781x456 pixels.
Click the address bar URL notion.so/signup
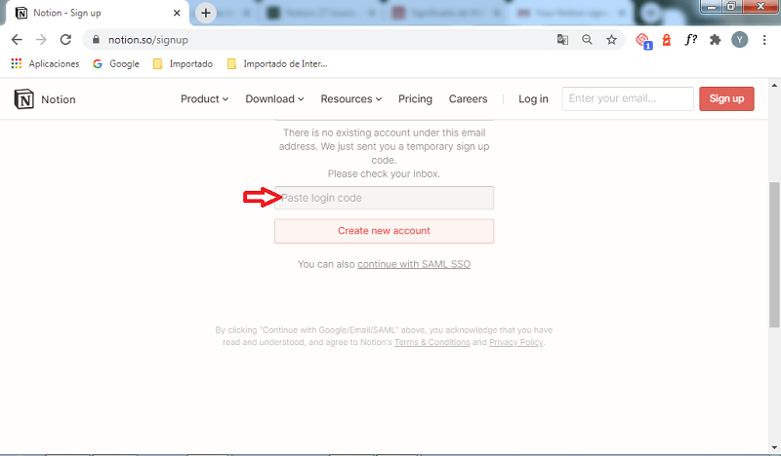pyautogui.click(x=148, y=40)
